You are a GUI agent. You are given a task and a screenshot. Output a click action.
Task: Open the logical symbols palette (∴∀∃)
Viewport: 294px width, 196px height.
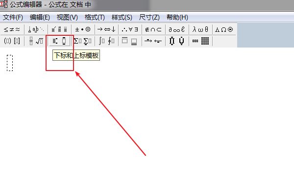click(x=130, y=29)
